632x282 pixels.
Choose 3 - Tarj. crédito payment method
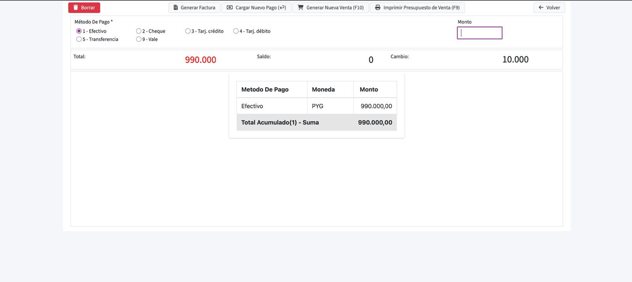point(188,31)
